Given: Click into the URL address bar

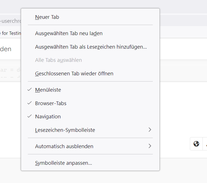Looking at the screenshot, I should pyautogui.click(x=10, y=21).
